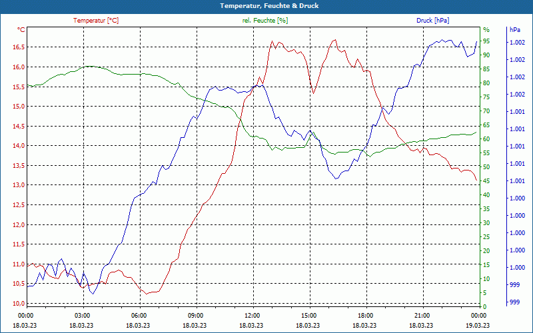
Task: Click the '14,5' temperature axis value
Action: pyautogui.click(x=19, y=127)
